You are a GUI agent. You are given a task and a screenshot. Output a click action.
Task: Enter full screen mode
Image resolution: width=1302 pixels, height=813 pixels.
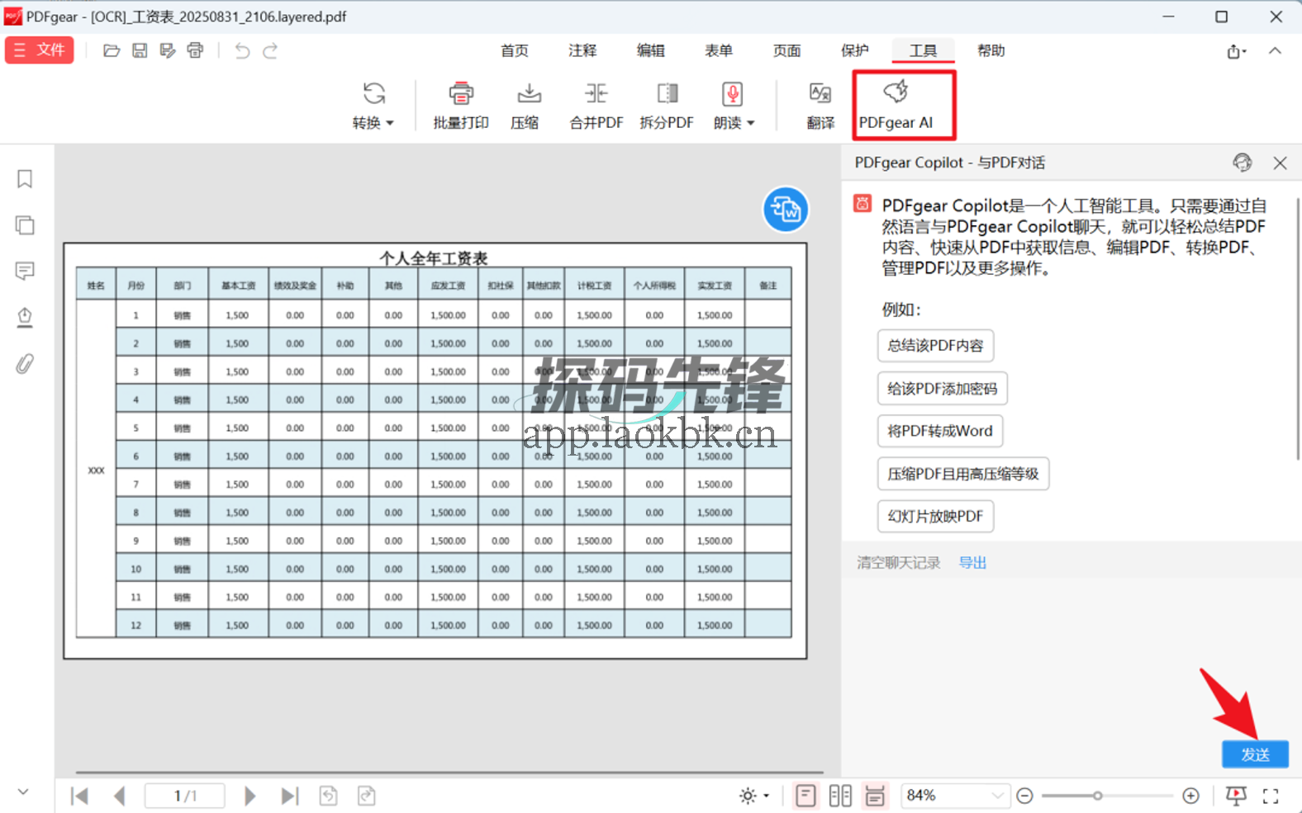1271,796
